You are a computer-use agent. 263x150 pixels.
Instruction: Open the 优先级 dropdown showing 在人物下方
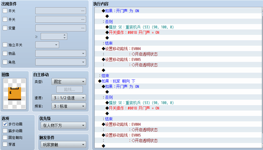click(x=63, y=125)
